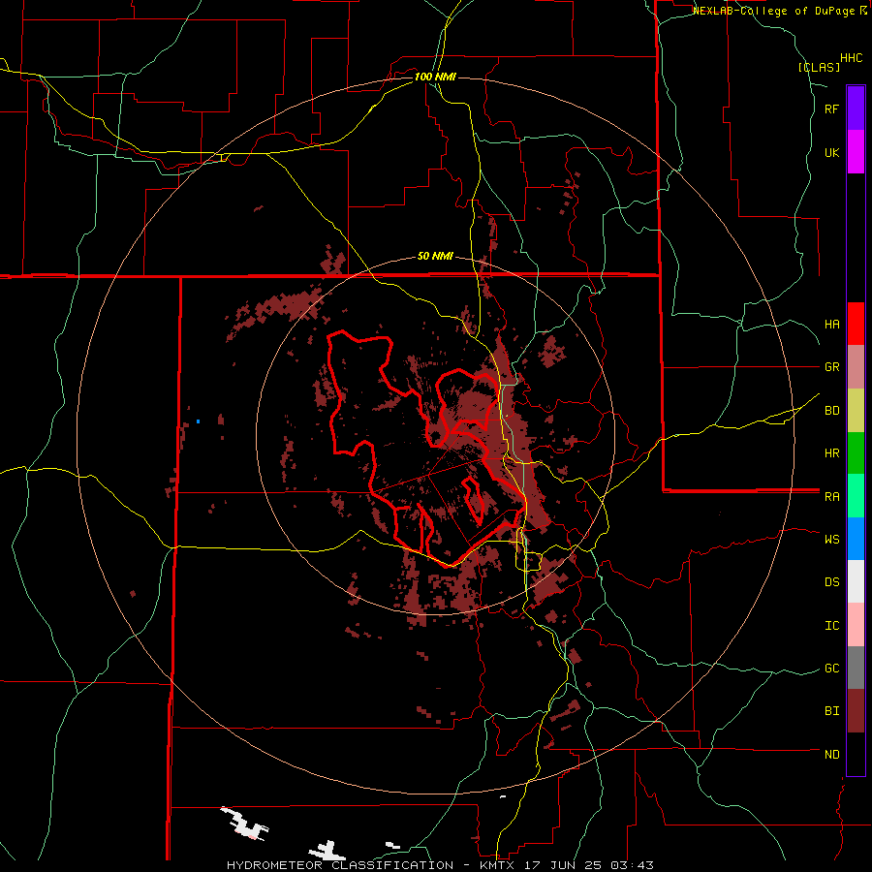Click the RA light-green legend swatch
Screen dimensions: 872x872
pos(856,496)
